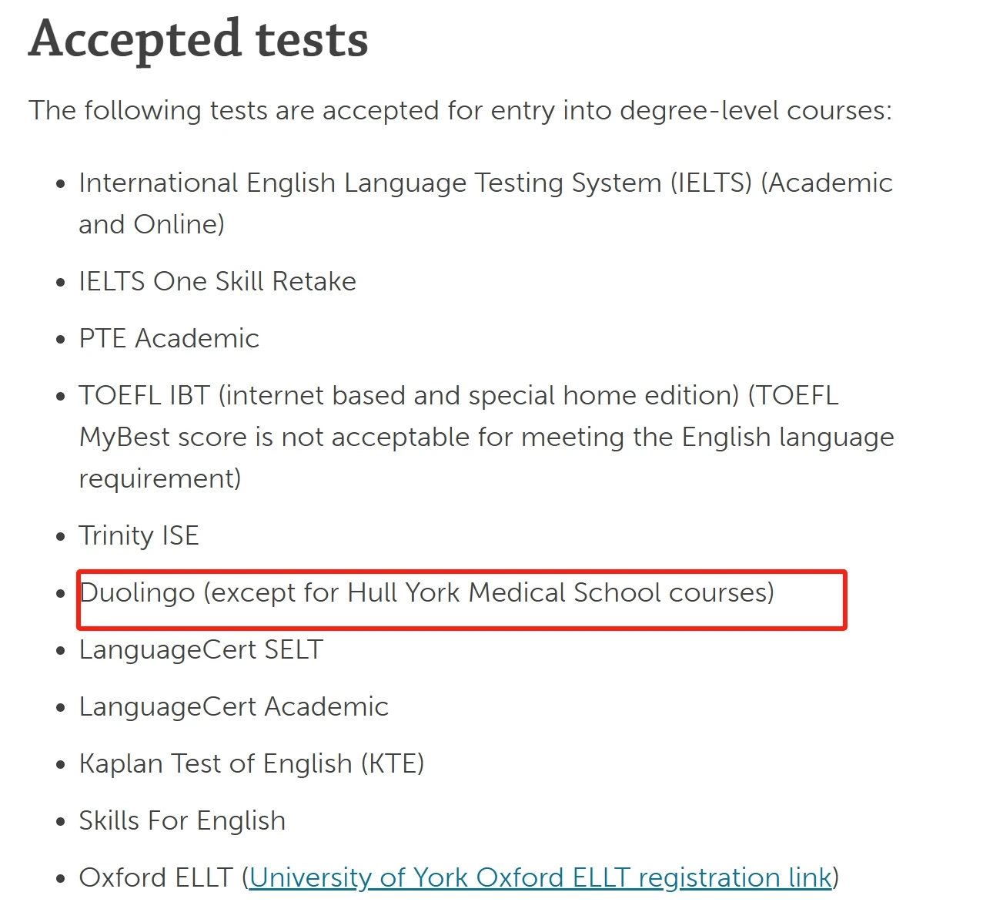The image size is (1003, 919).
Task: Click the Accepted tests heading
Action: (x=199, y=39)
